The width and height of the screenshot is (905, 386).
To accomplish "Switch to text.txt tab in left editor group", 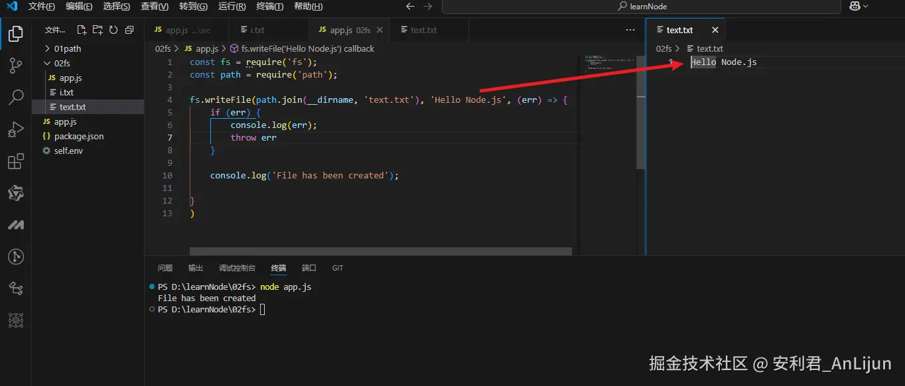I will pos(429,30).
